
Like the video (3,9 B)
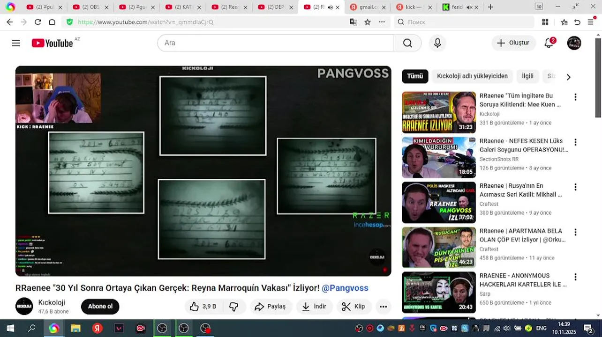coord(203,307)
